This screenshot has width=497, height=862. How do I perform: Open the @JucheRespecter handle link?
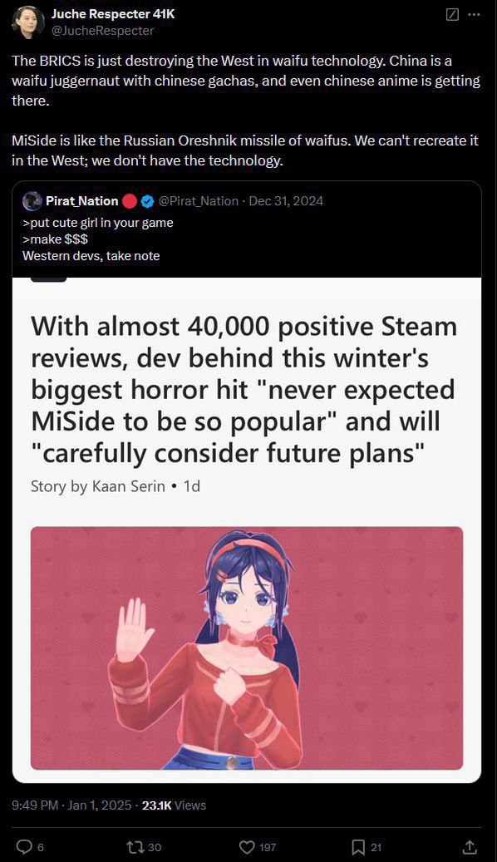coord(103,31)
